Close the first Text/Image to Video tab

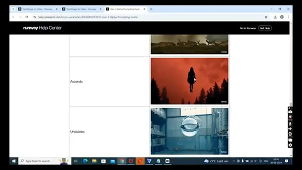click(x=57, y=9)
